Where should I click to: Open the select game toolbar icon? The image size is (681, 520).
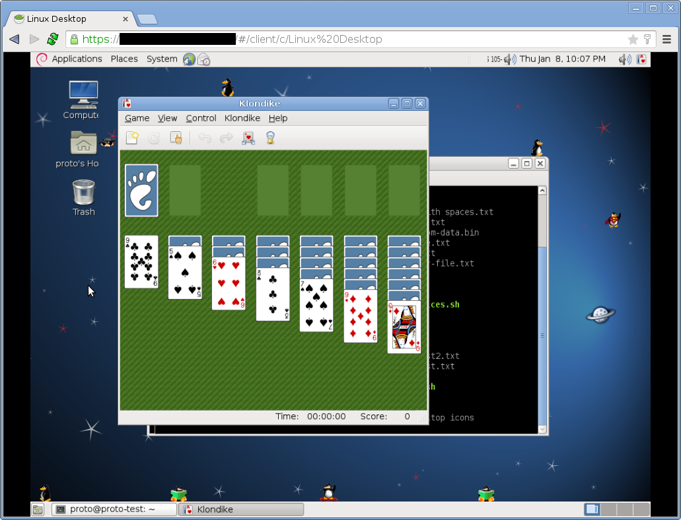176,138
